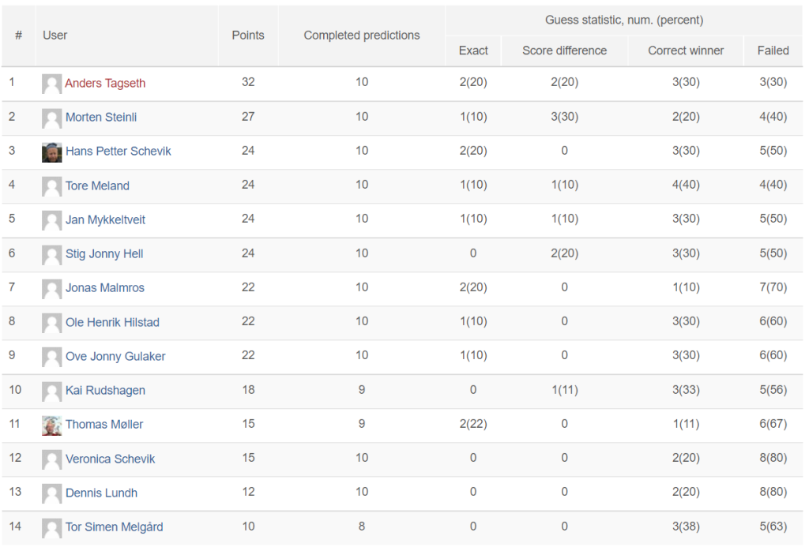Click the Points column header

tap(248, 36)
